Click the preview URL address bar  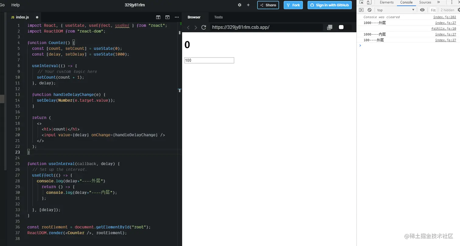(x=266, y=27)
